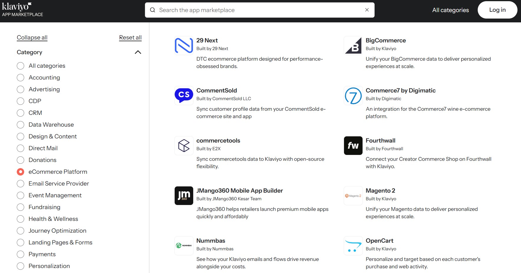Click the Klaviyo App Marketplace logo

point(22,10)
